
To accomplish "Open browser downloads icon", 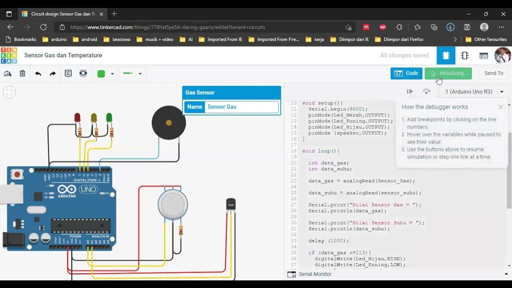I will (x=450, y=27).
